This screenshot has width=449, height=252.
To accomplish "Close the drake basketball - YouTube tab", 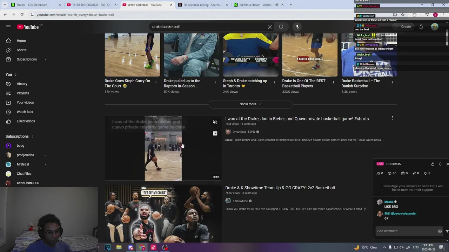I will tap(171, 5).
